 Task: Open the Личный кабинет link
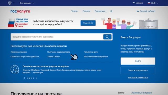[148, 11]
